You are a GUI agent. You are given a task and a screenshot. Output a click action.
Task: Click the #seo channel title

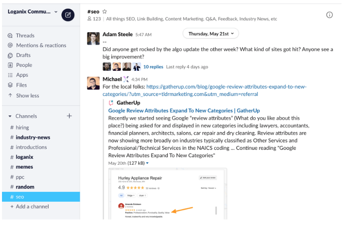click(x=93, y=11)
